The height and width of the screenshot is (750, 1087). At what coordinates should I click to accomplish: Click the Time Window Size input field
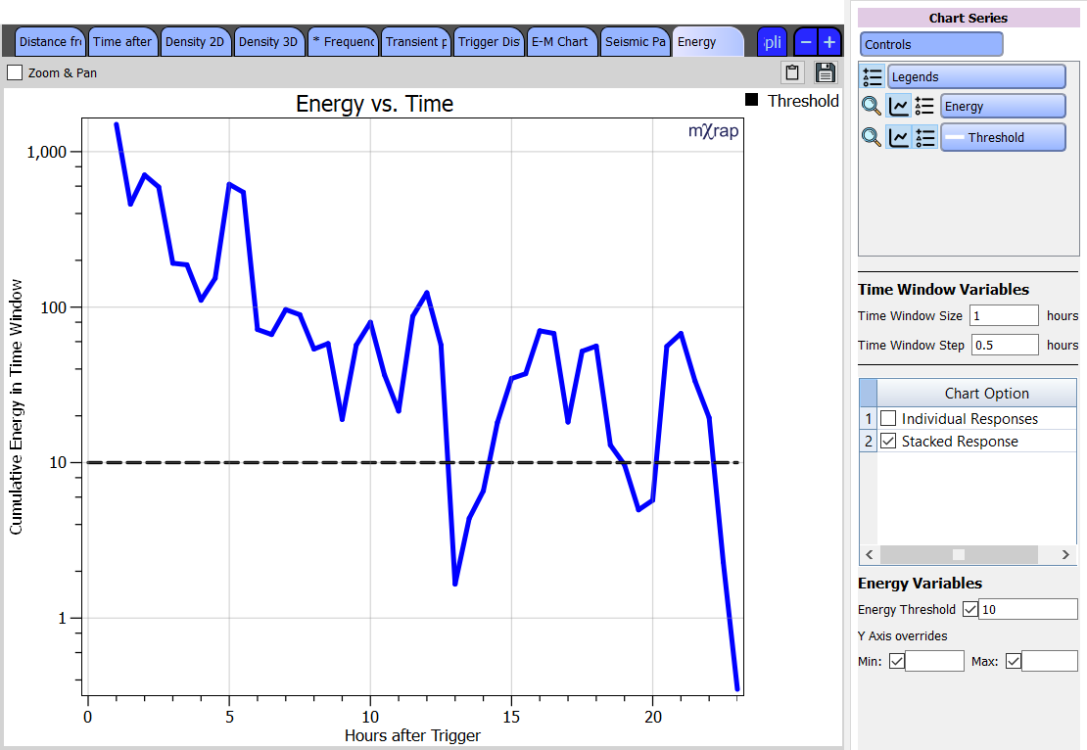pos(1003,315)
